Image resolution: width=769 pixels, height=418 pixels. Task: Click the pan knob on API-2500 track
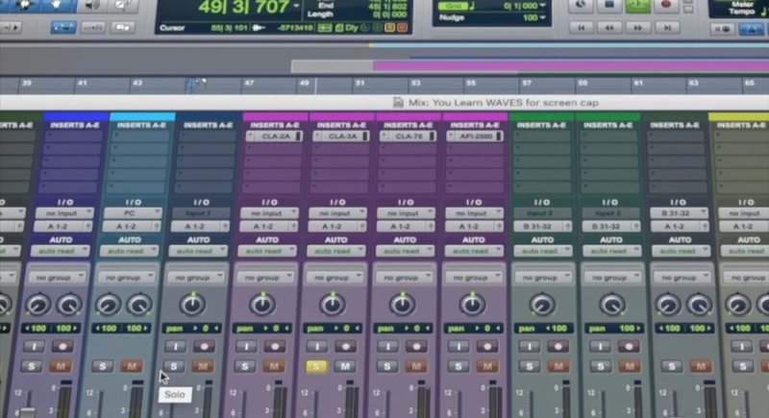[x=472, y=305]
